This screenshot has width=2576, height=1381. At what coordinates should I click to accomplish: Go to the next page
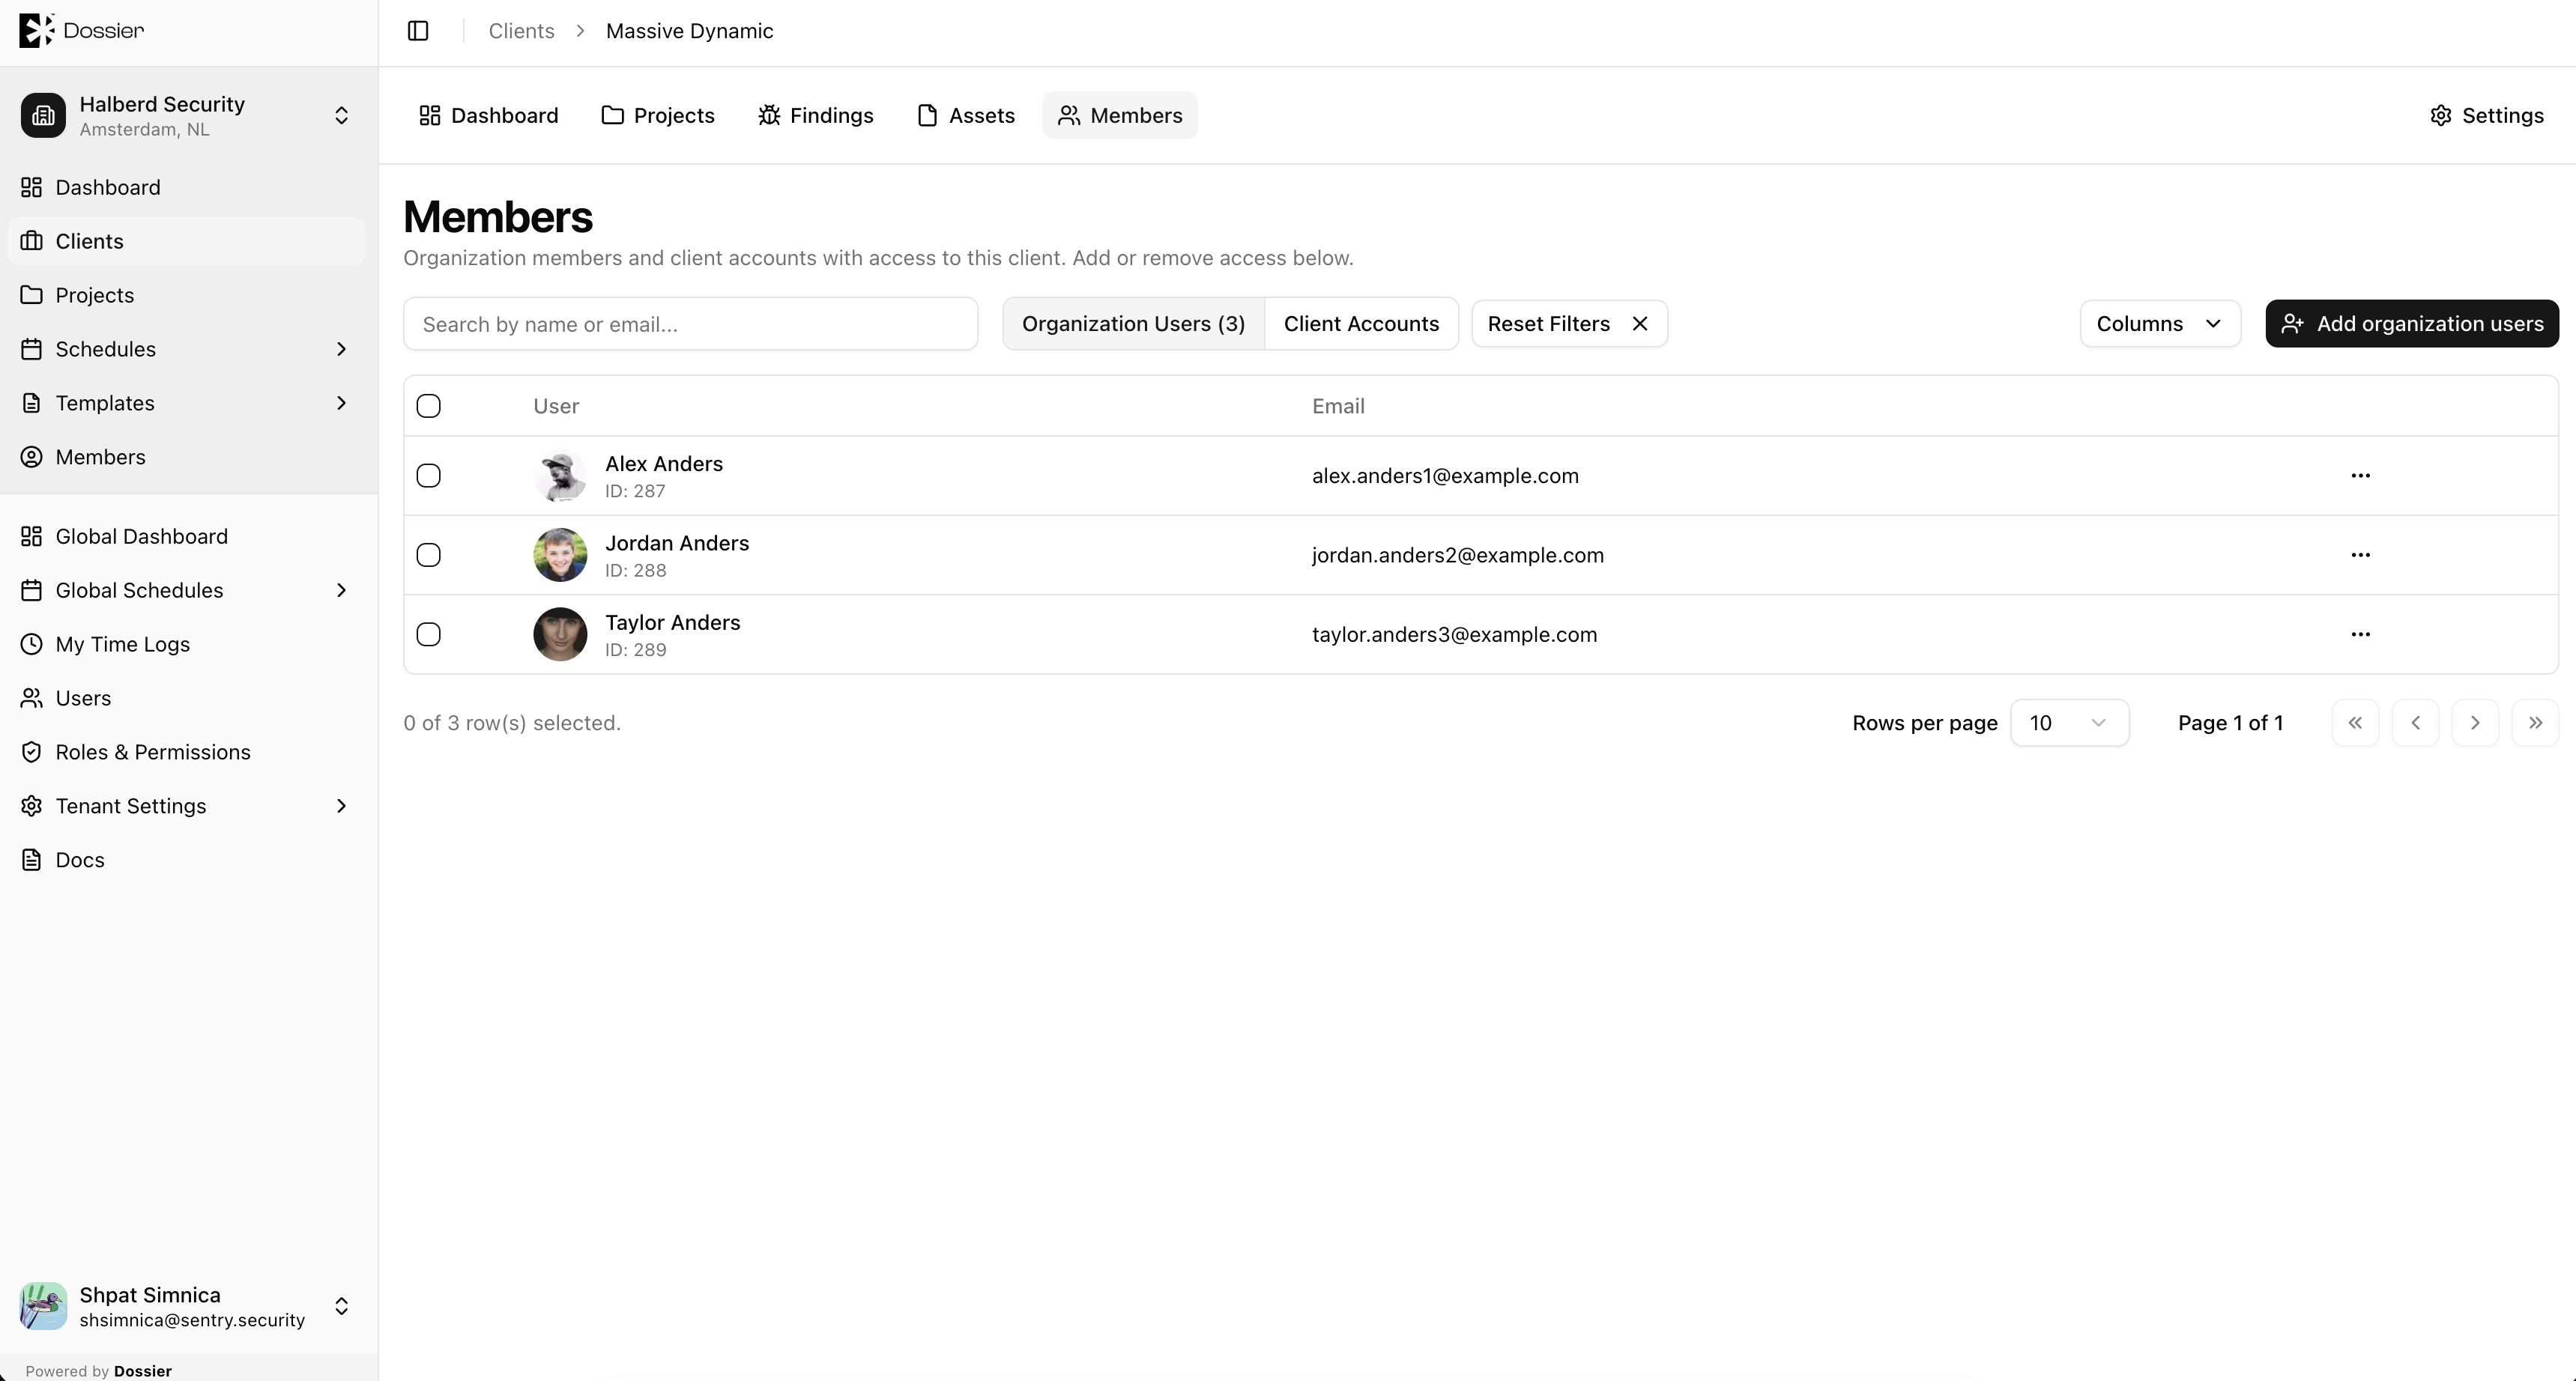(x=2475, y=723)
